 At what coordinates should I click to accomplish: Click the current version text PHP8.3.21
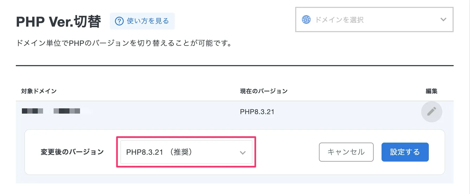coord(257,112)
